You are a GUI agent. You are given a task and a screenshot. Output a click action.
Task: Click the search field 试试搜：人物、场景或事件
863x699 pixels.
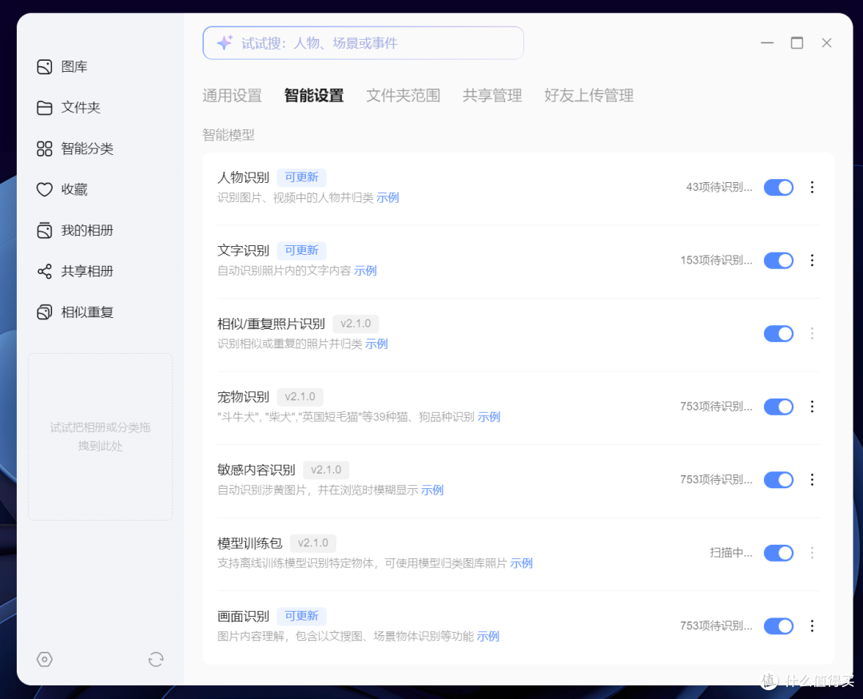[x=364, y=43]
